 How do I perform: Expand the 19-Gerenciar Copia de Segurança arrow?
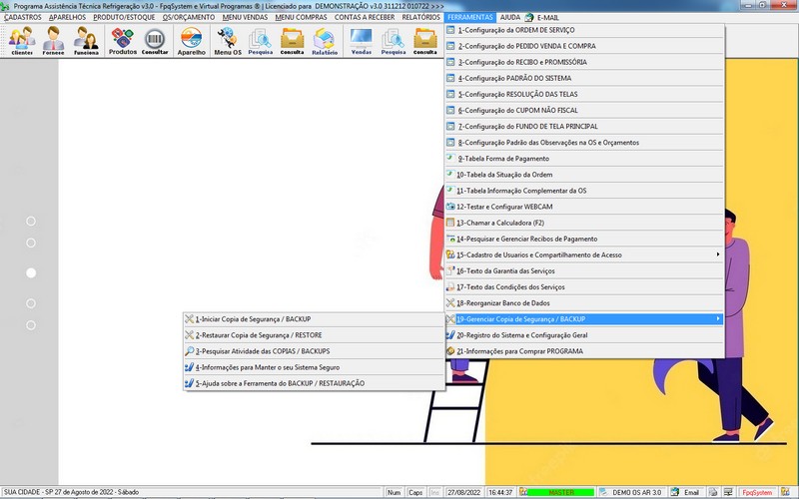pyautogui.click(x=717, y=318)
